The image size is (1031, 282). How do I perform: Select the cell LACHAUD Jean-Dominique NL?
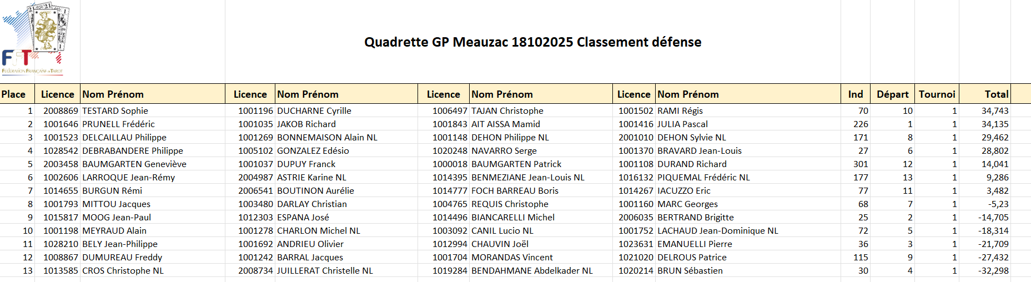coord(717,231)
